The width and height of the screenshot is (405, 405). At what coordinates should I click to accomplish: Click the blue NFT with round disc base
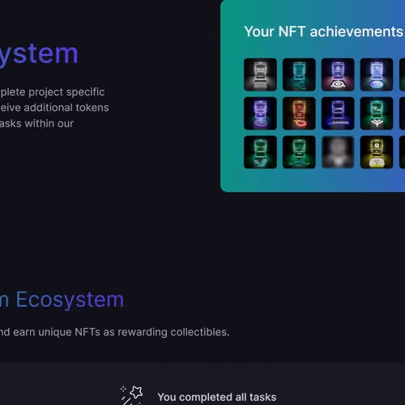(x=377, y=75)
